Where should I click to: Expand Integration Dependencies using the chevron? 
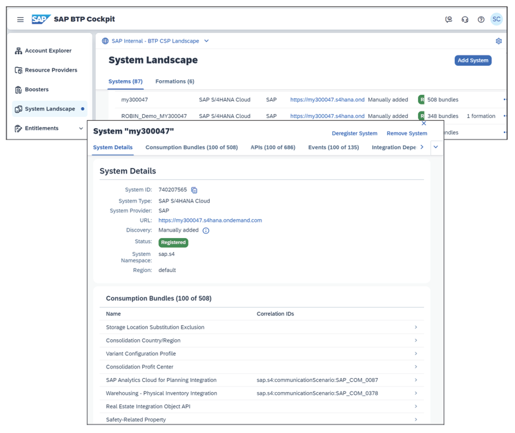422,147
